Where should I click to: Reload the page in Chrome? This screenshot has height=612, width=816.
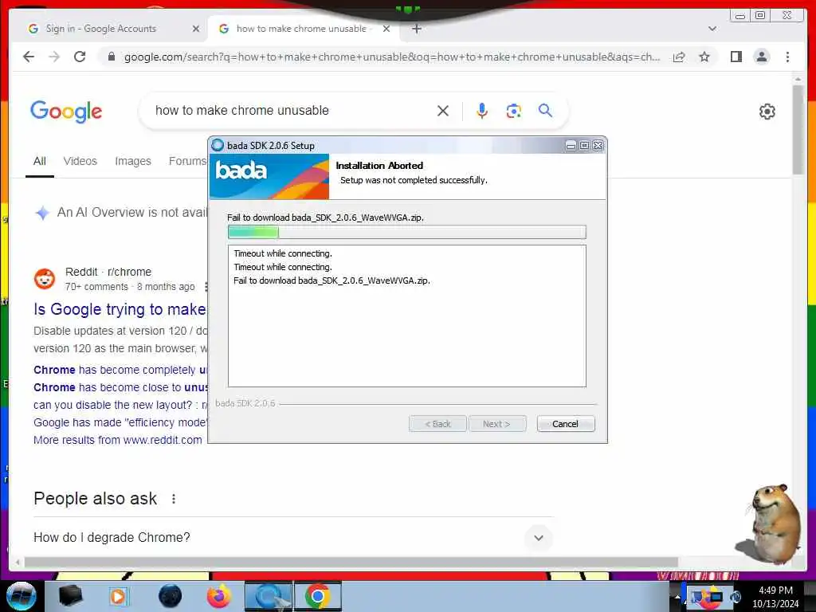pos(80,57)
